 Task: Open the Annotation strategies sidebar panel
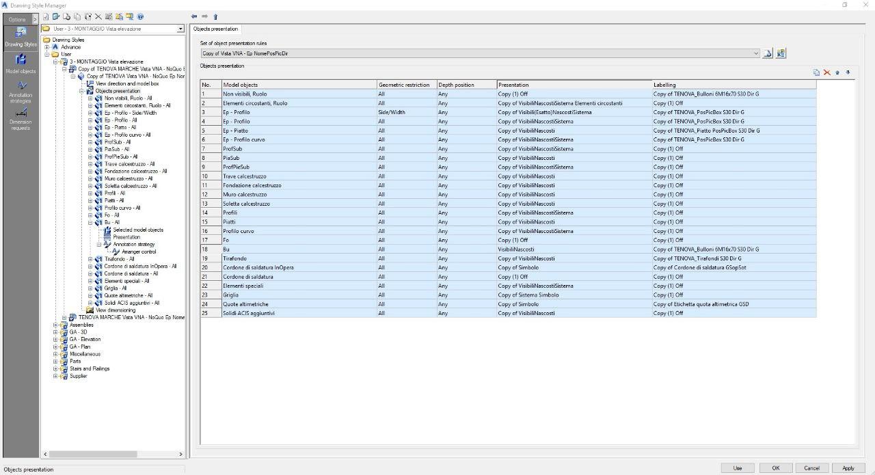(x=21, y=91)
